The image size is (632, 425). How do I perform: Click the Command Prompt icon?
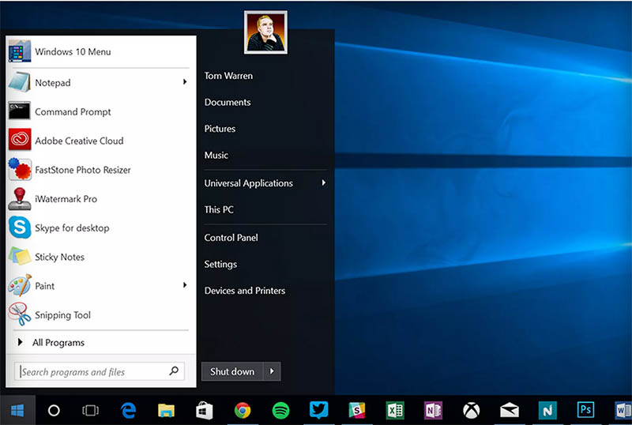[x=19, y=111]
